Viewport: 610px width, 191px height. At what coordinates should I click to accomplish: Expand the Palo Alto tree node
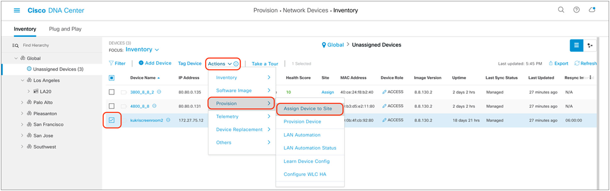(x=22, y=102)
